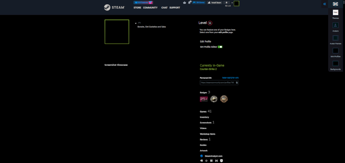Click the Edit Profile button
This screenshot has height=163, width=345.
pyautogui.click(x=206, y=41)
